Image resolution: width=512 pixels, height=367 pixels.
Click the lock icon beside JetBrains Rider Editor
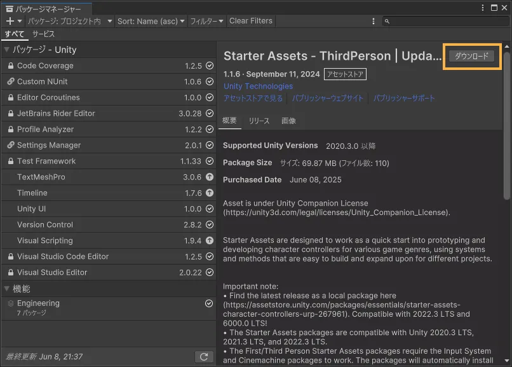(11, 113)
